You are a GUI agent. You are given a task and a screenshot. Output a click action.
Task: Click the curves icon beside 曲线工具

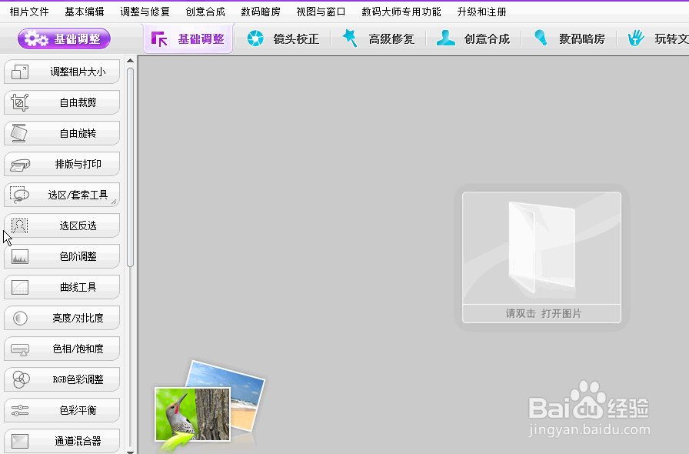[x=20, y=287]
